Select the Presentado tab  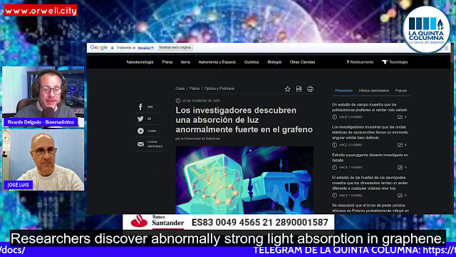click(x=343, y=91)
